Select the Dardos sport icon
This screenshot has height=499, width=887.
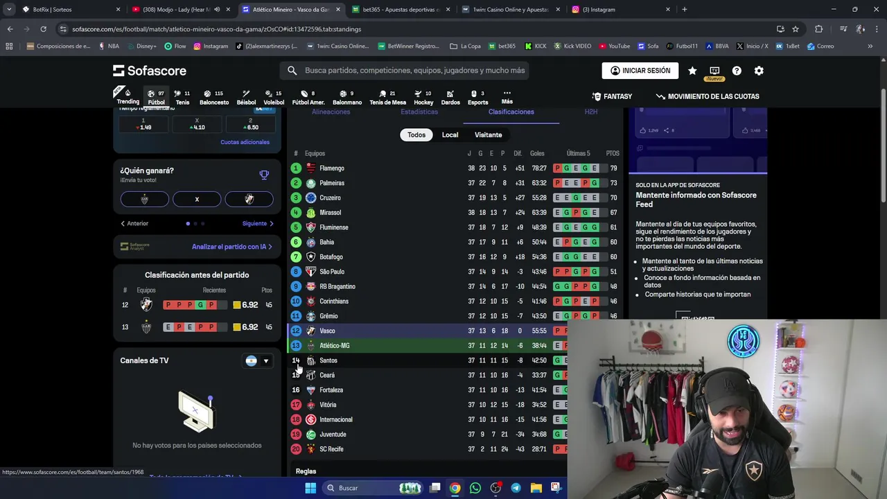[x=450, y=97]
